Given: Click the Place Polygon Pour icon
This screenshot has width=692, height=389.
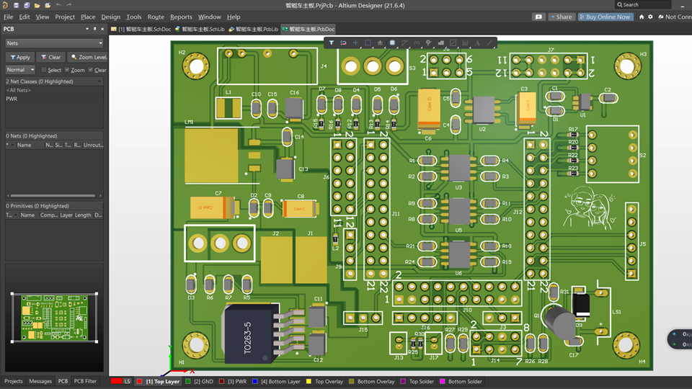Looking at the screenshot, I should coord(441,43).
